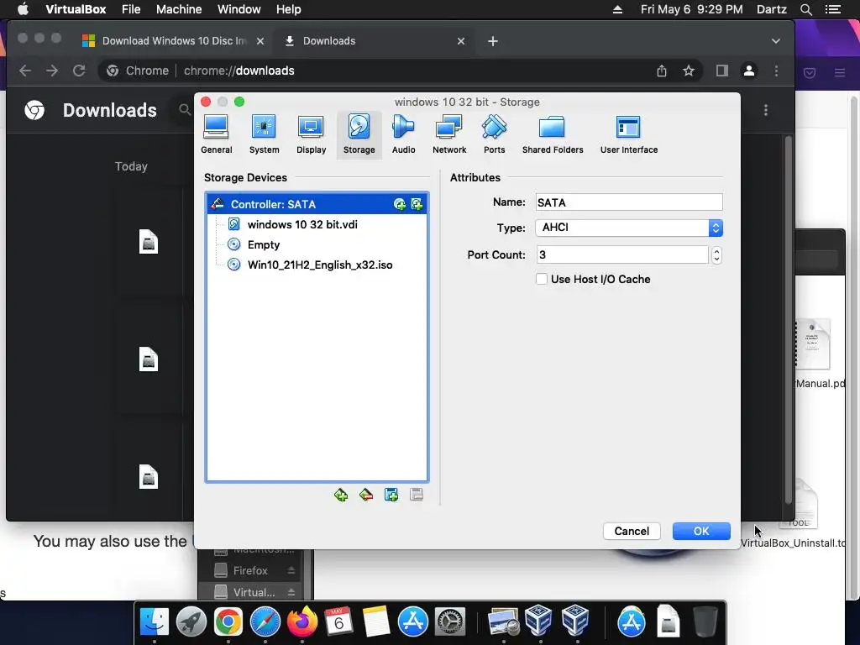The image size is (860, 645).
Task: Adjust the Port Count stepper
Action: 716,254
